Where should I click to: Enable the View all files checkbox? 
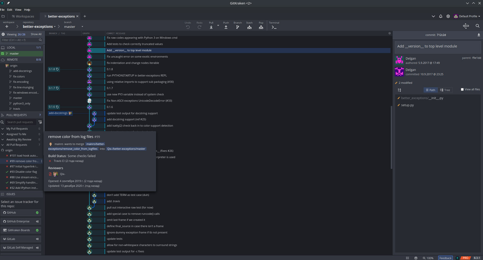click(462, 90)
